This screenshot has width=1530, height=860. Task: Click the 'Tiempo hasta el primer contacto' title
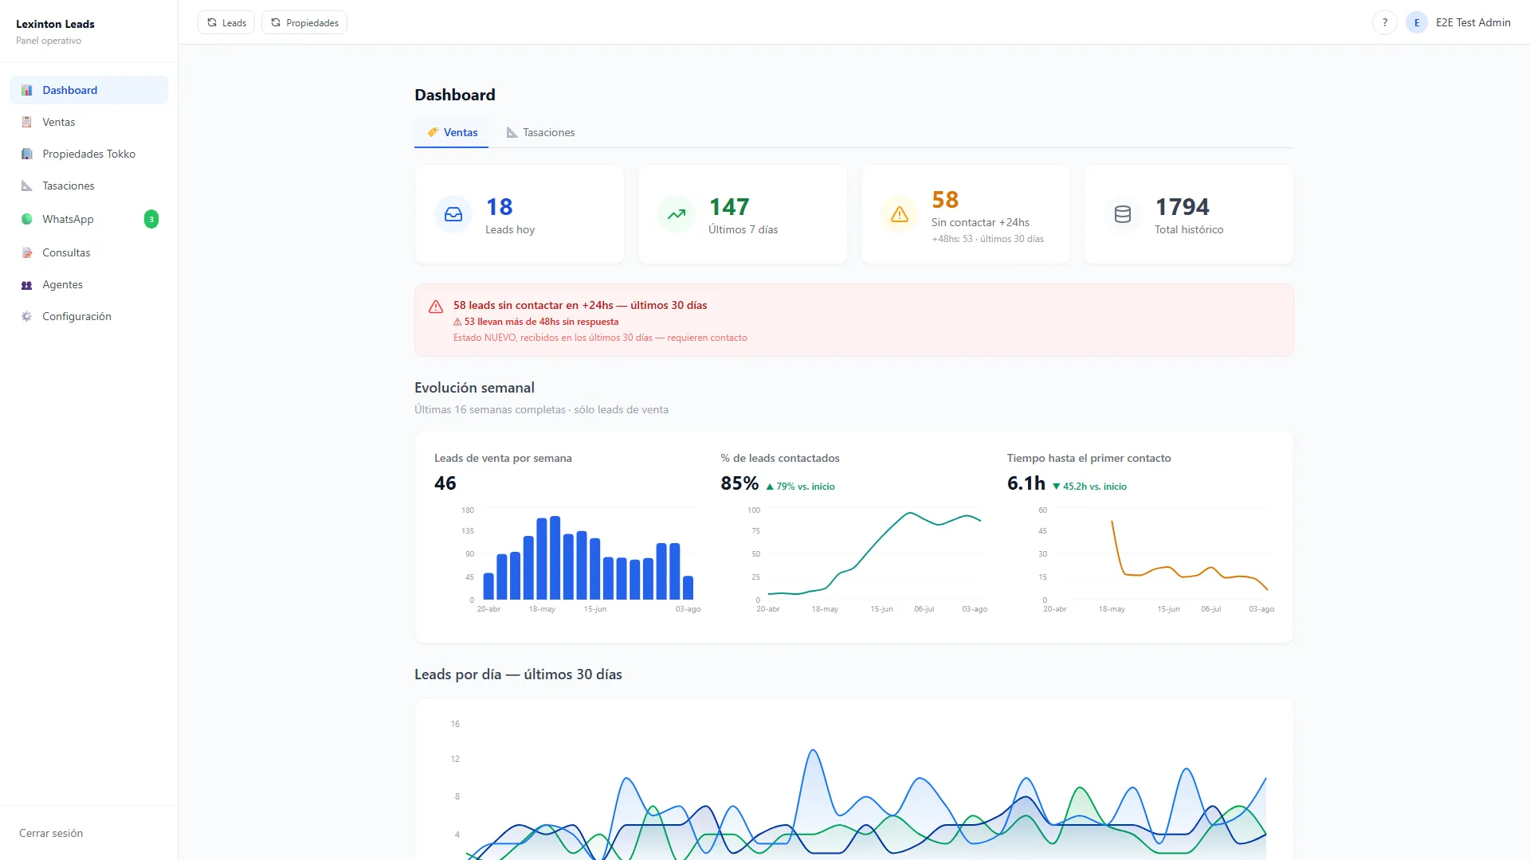point(1089,458)
